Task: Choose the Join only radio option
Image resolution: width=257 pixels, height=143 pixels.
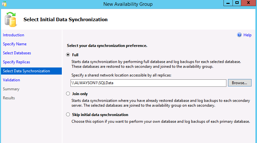Action: pyautogui.click(x=68, y=94)
